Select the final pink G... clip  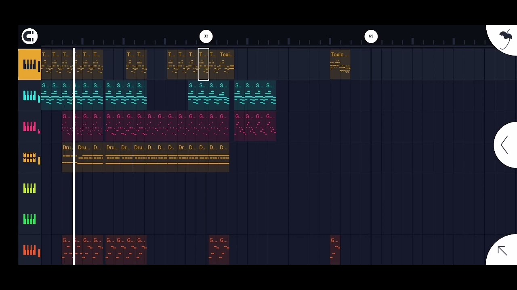click(x=271, y=126)
